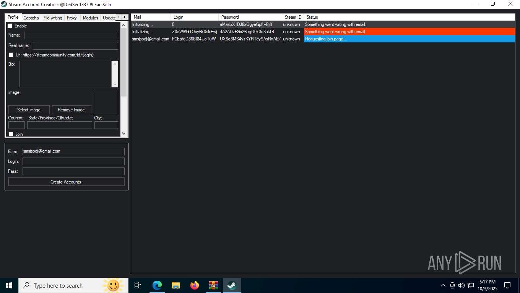The height and width of the screenshot is (293, 520).
Task: Open Firefox from the taskbar
Action: click(195, 285)
